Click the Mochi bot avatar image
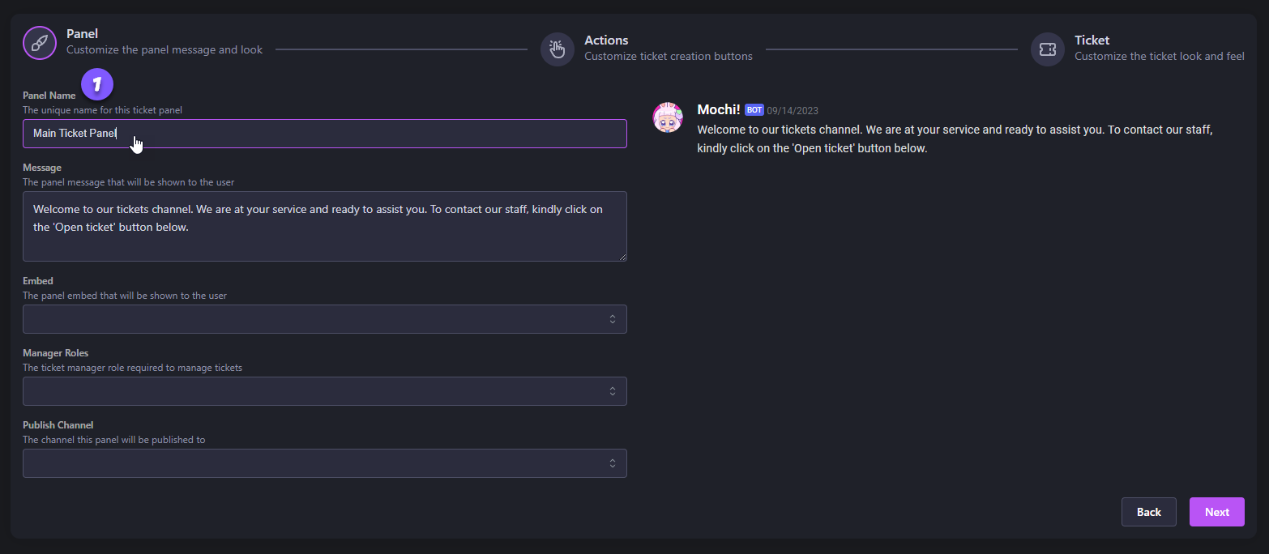1269x554 pixels. tap(669, 118)
